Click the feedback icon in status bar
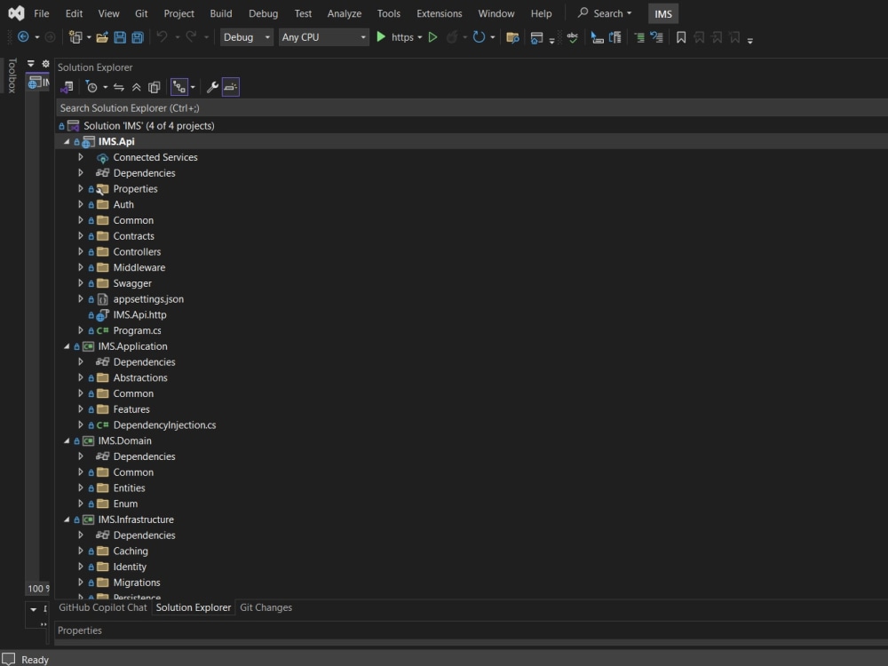The image size is (888, 666). [x=8, y=659]
